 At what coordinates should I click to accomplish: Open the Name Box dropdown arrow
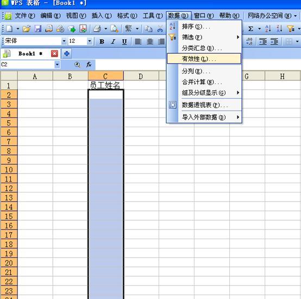pyautogui.click(x=57, y=65)
